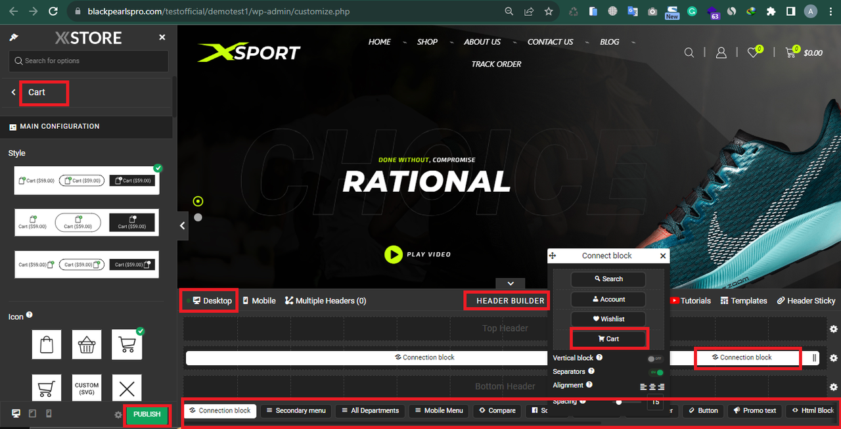Screen dimensions: 841x429
Task: Open the account icon in site header
Action: [721, 53]
